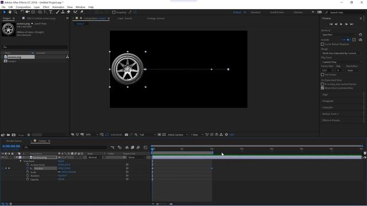Open the Effect menu
The image size is (367, 206).
(46, 7)
